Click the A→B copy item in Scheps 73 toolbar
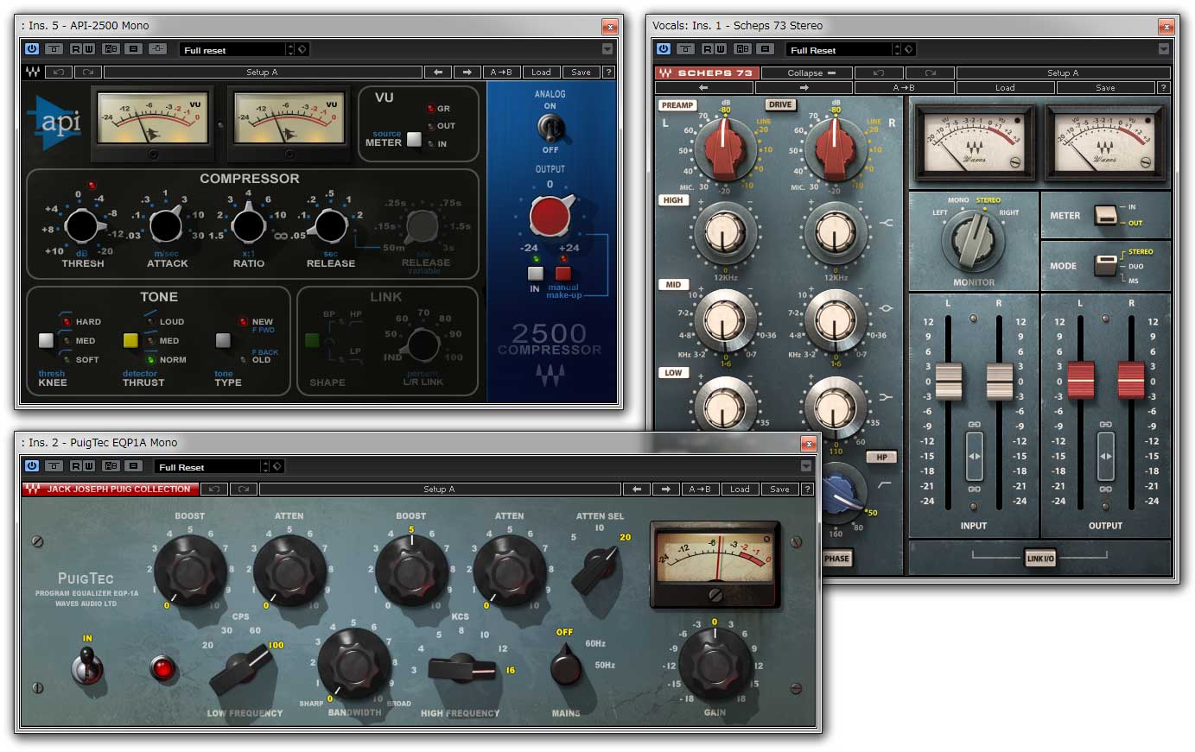 pyautogui.click(x=904, y=88)
